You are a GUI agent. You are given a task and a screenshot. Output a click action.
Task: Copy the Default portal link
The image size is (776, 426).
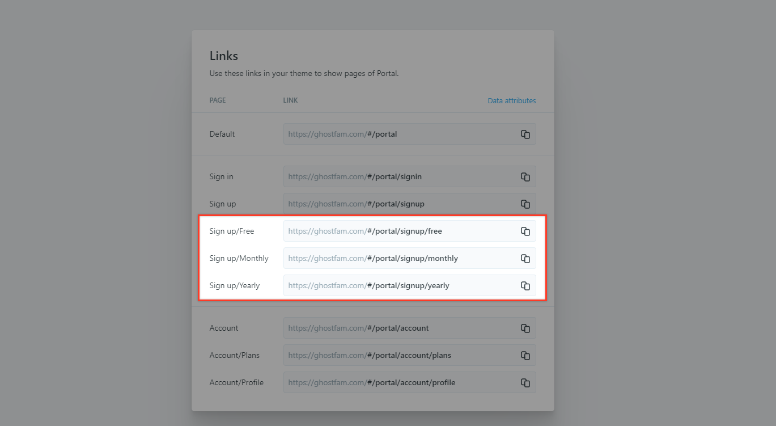(x=525, y=134)
